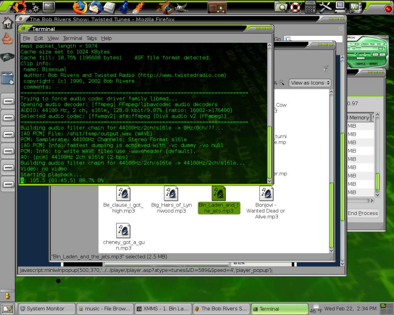The height and width of the screenshot is (315, 394).
Task: Open the View menu in Terminal
Action: tap(53, 38)
